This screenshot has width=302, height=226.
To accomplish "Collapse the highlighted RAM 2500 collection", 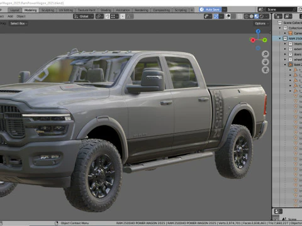I will coord(280,38).
